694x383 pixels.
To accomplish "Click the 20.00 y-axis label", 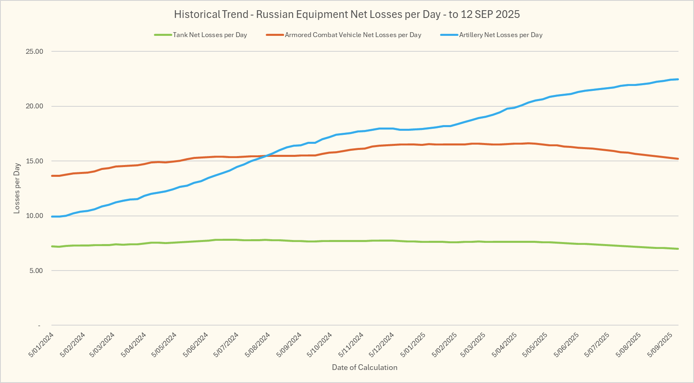I will (34, 106).
